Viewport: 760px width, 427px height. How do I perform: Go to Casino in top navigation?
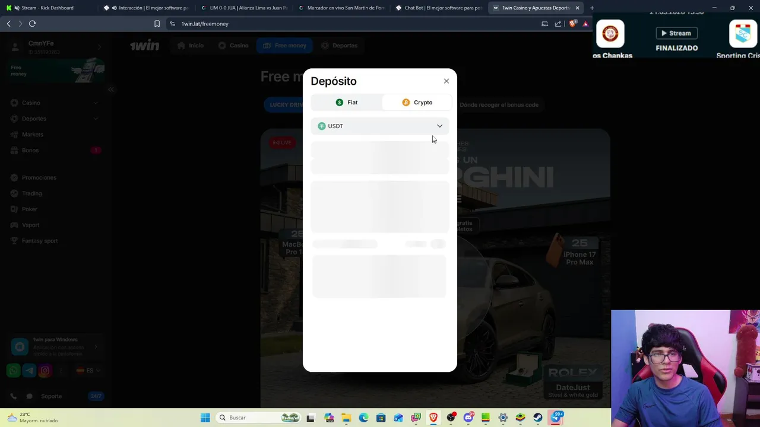(x=233, y=46)
